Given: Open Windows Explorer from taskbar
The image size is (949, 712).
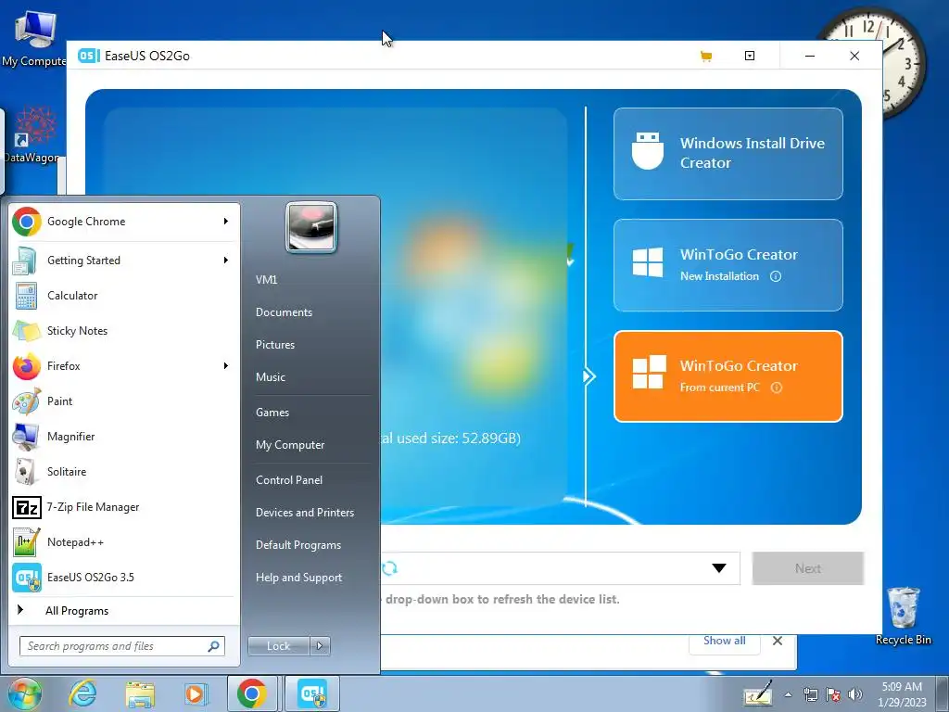Looking at the screenshot, I should point(140,693).
